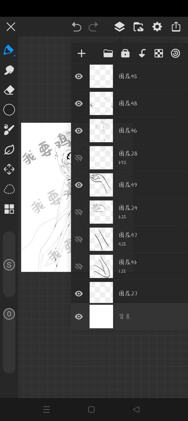Image resolution: width=188 pixels, height=421 pixels.
Task: Open the settings gear
Action: click(157, 27)
